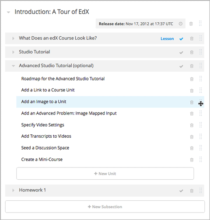Viewport: 210px width, 220px height.
Task: Toggle the blue checkmark beside Lesson
Action: pos(181,39)
